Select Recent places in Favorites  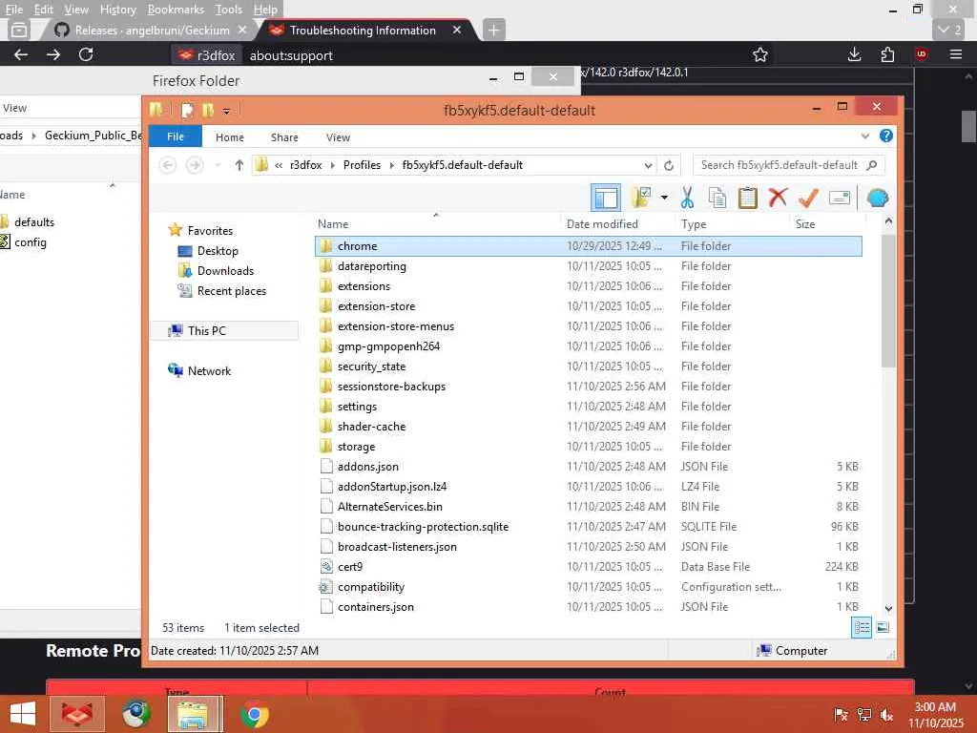pyautogui.click(x=231, y=290)
